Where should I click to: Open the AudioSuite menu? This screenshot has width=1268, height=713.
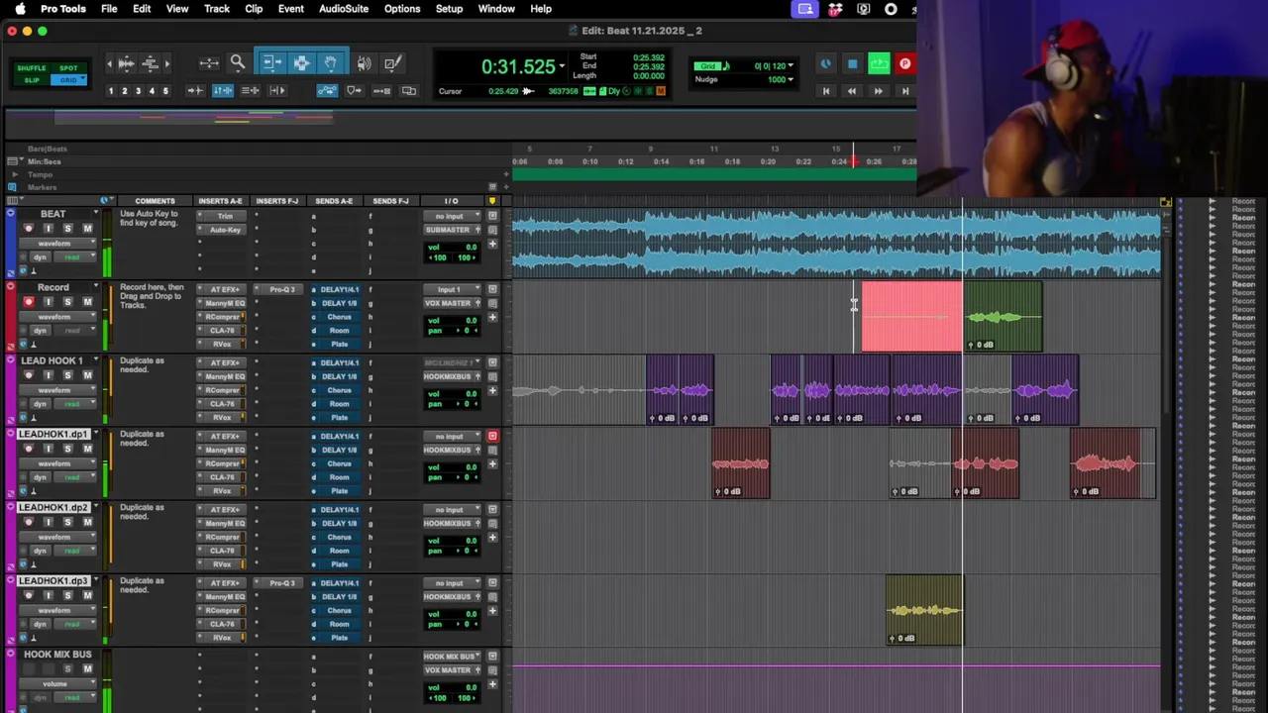point(344,9)
